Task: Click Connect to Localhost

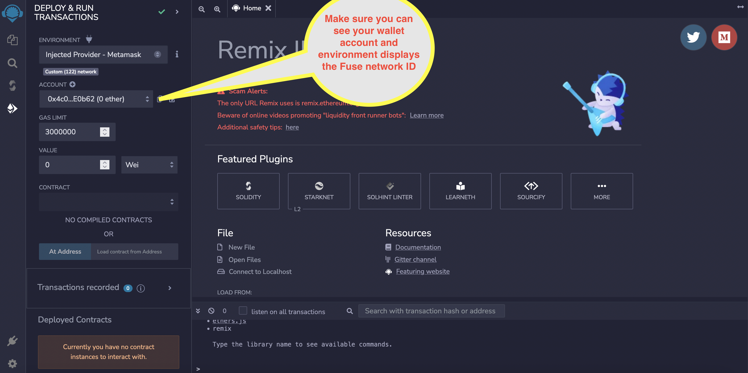Action: [260, 272]
